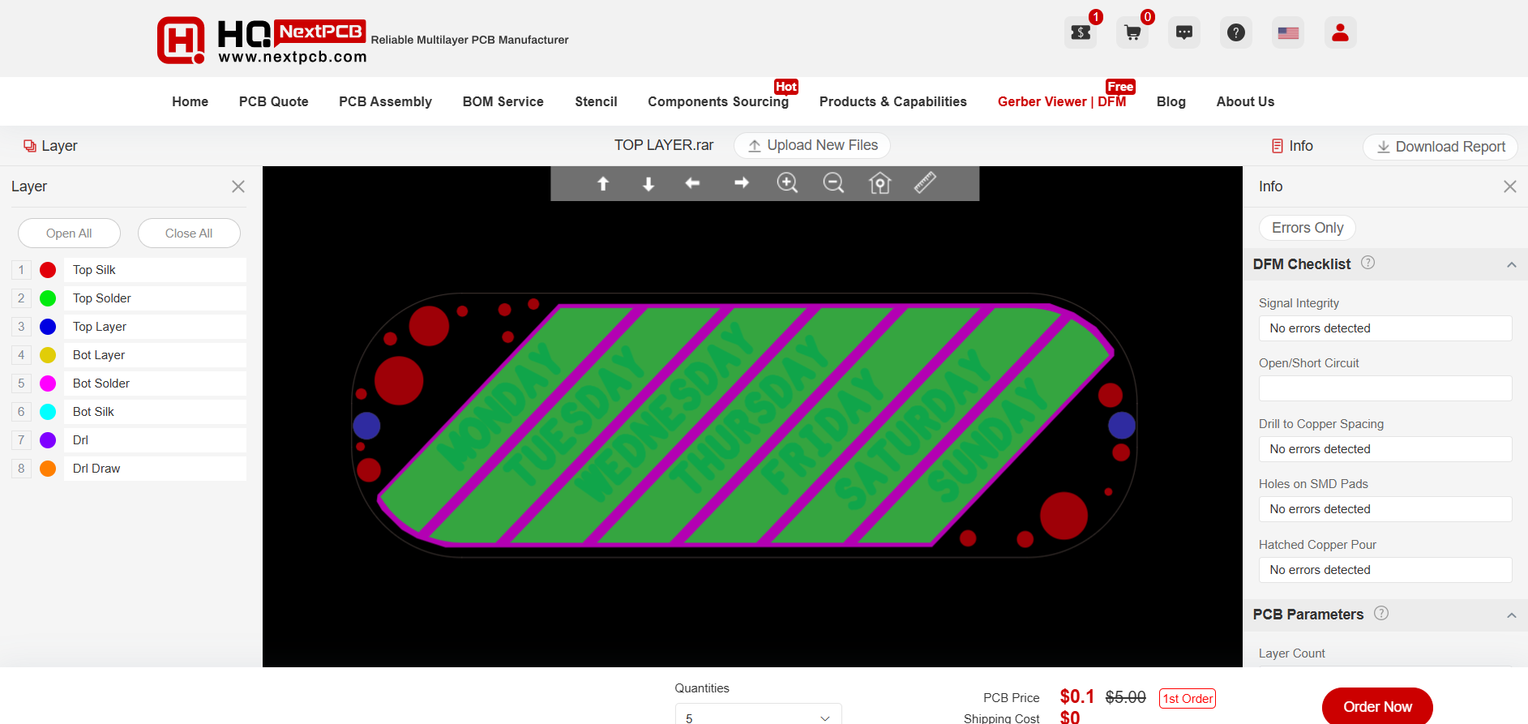Toggle visibility of Top Solder layer
Screen dimensions: 1528x724
pos(48,298)
